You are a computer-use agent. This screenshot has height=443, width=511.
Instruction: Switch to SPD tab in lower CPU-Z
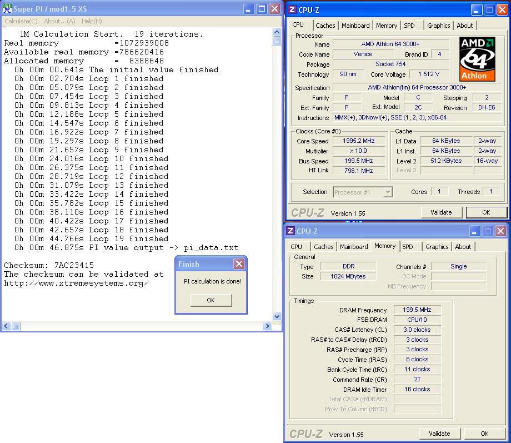coord(408,247)
